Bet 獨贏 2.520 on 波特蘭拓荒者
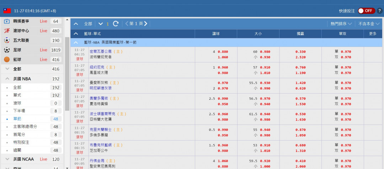 pyautogui.click(x=300, y=57)
